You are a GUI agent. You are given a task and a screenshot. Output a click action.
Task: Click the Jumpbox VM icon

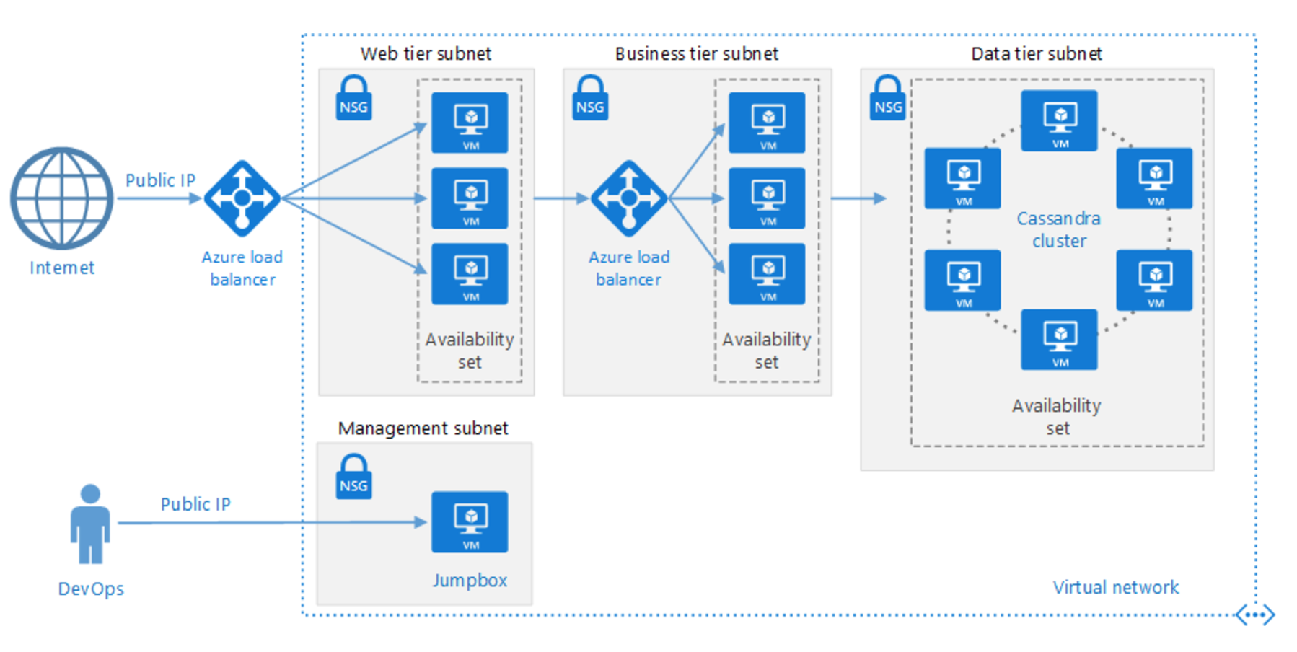(470, 522)
